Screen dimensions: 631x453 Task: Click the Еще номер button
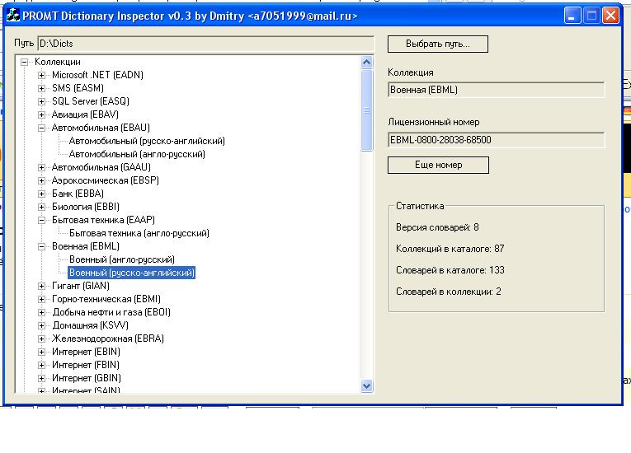point(438,166)
